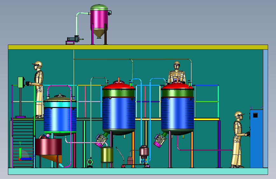Select the magenta tank on the roof
276x179 pixels.
pyautogui.click(x=99, y=19)
